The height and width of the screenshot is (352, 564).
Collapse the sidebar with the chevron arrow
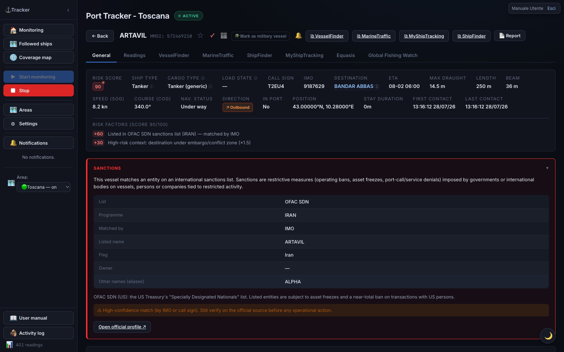68,10
